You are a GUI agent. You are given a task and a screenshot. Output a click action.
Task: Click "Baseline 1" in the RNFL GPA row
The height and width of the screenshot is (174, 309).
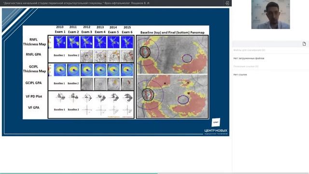[x=59, y=56]
